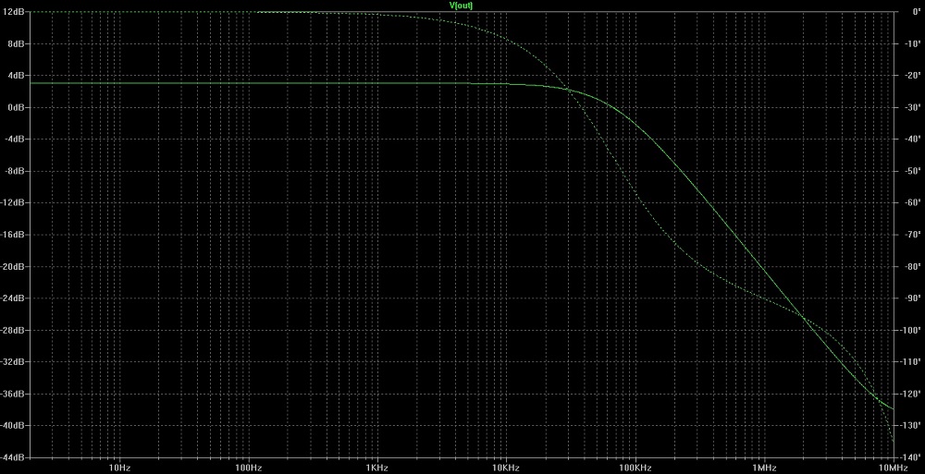Select the V(out) trace label

pyautogui.click(x=462, y=6)
